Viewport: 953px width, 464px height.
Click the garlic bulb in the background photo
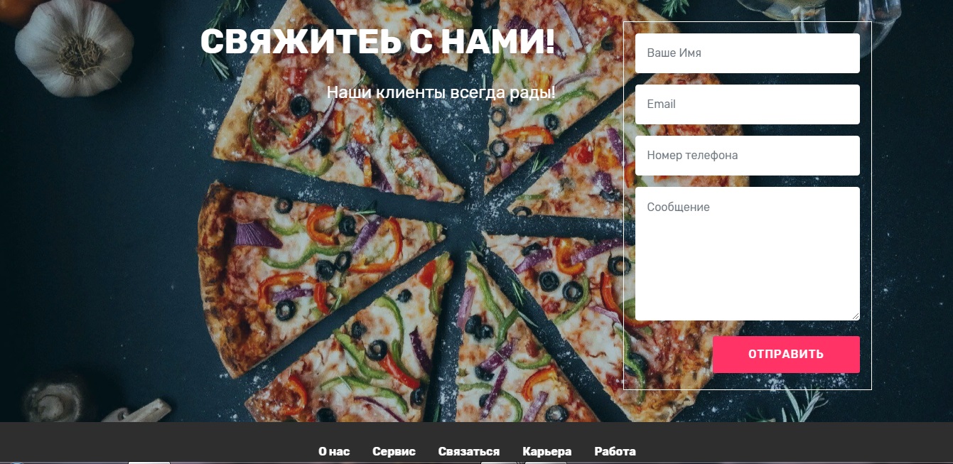(x=74, y=51)
